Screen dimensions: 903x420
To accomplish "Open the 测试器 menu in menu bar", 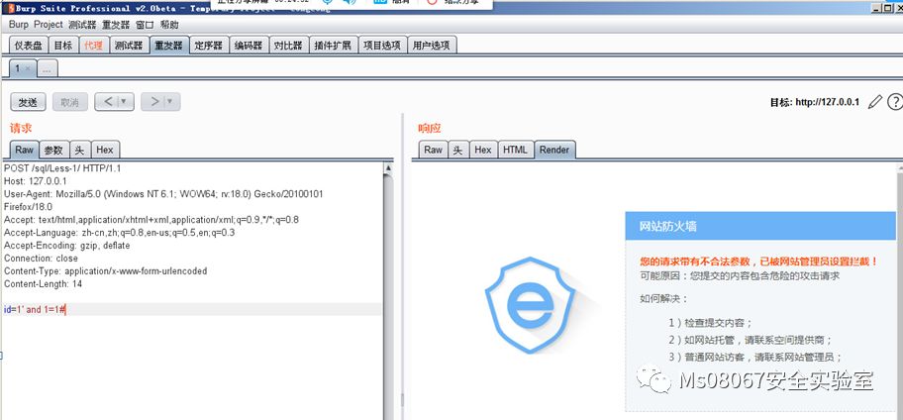I will 82,25.
